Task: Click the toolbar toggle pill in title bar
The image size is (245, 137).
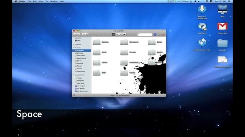Action: (163, 31)
